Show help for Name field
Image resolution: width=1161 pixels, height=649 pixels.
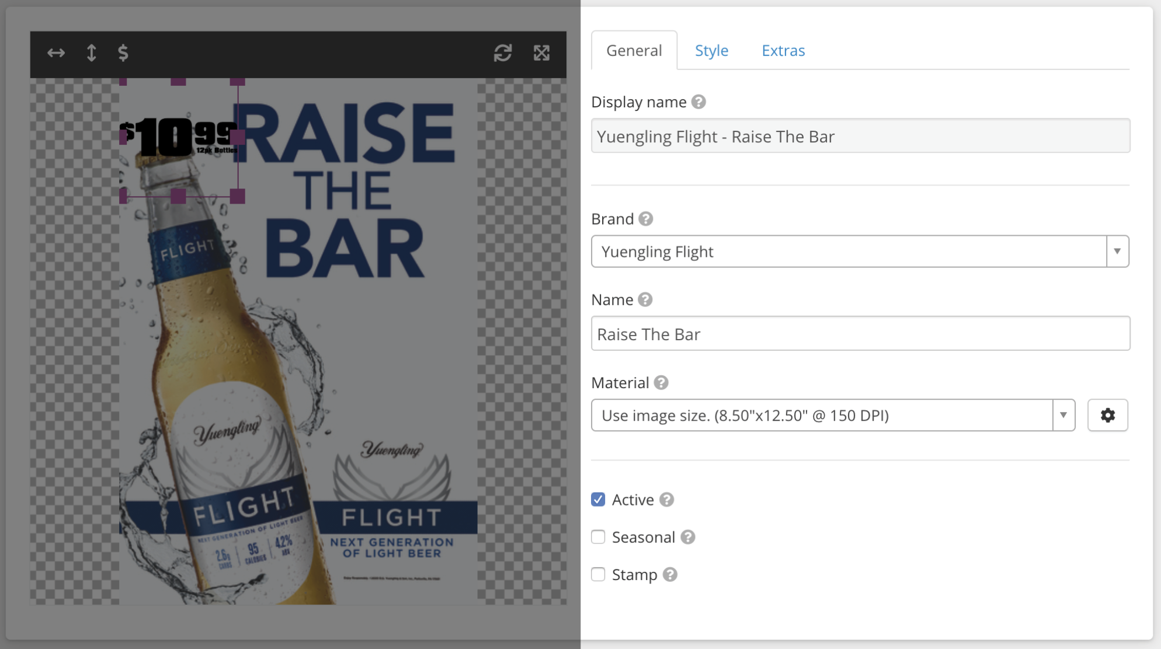pos(645,299)
